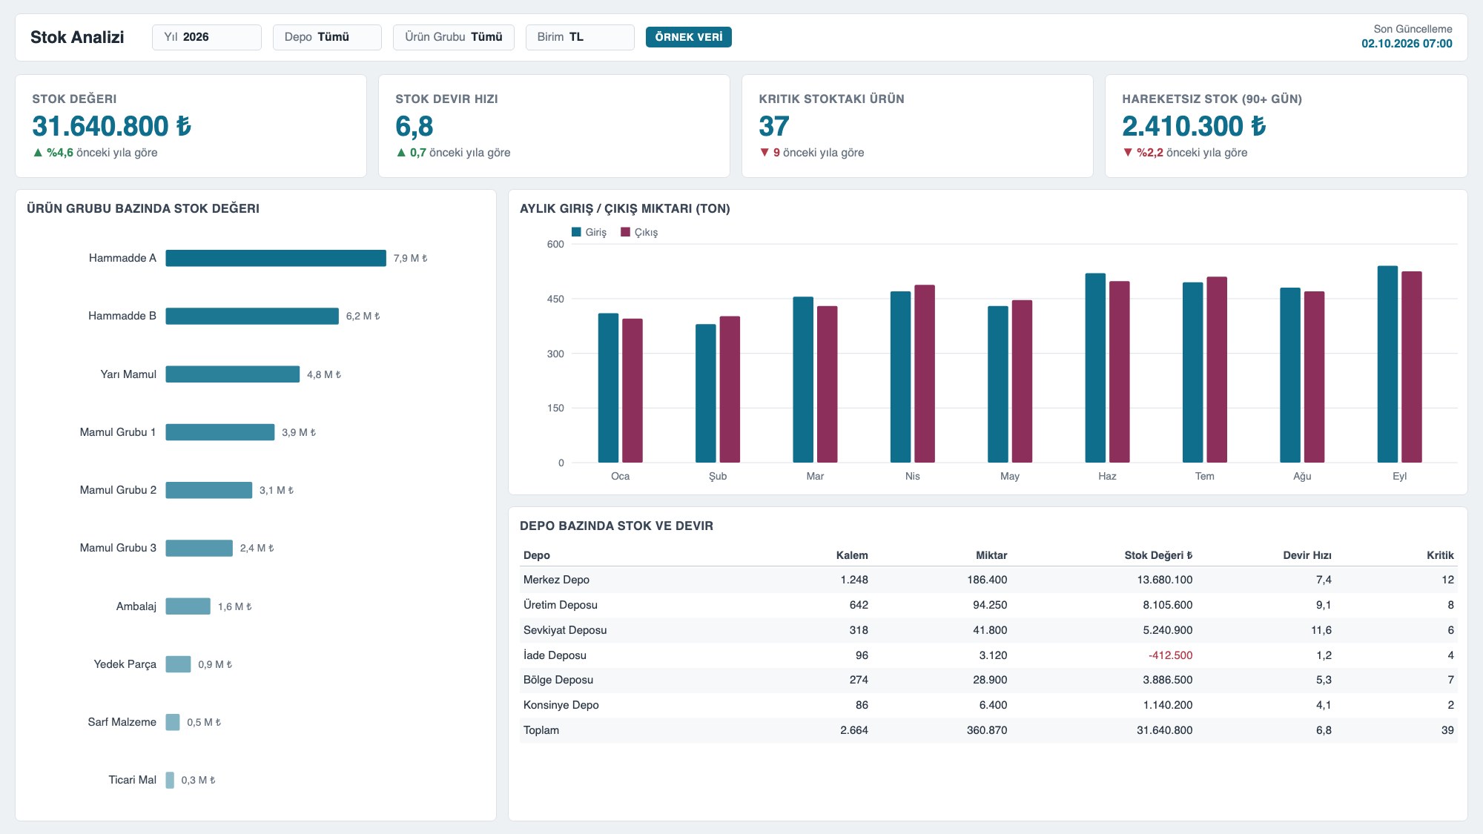Select the Hammadde A bar

point(276,258)
